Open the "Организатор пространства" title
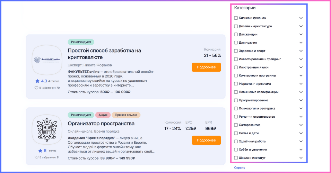This screenshot has width=331, height=173. click(x=101, y=124)
